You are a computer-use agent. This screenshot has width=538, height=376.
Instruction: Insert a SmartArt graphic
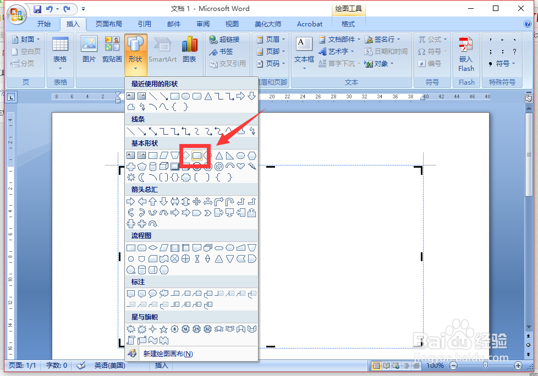coord(162,51)
